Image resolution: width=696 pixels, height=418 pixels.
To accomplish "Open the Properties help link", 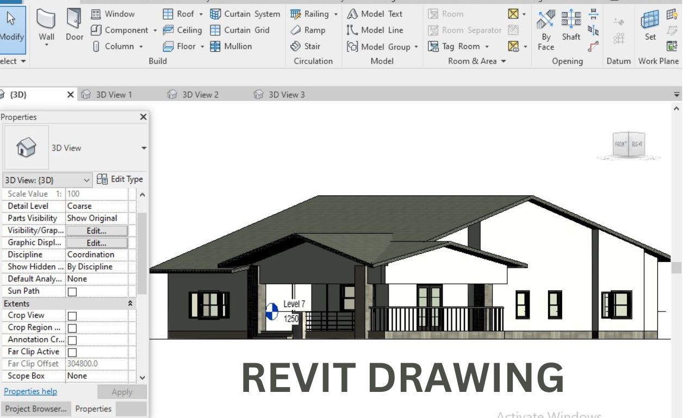I will point(30,391).
